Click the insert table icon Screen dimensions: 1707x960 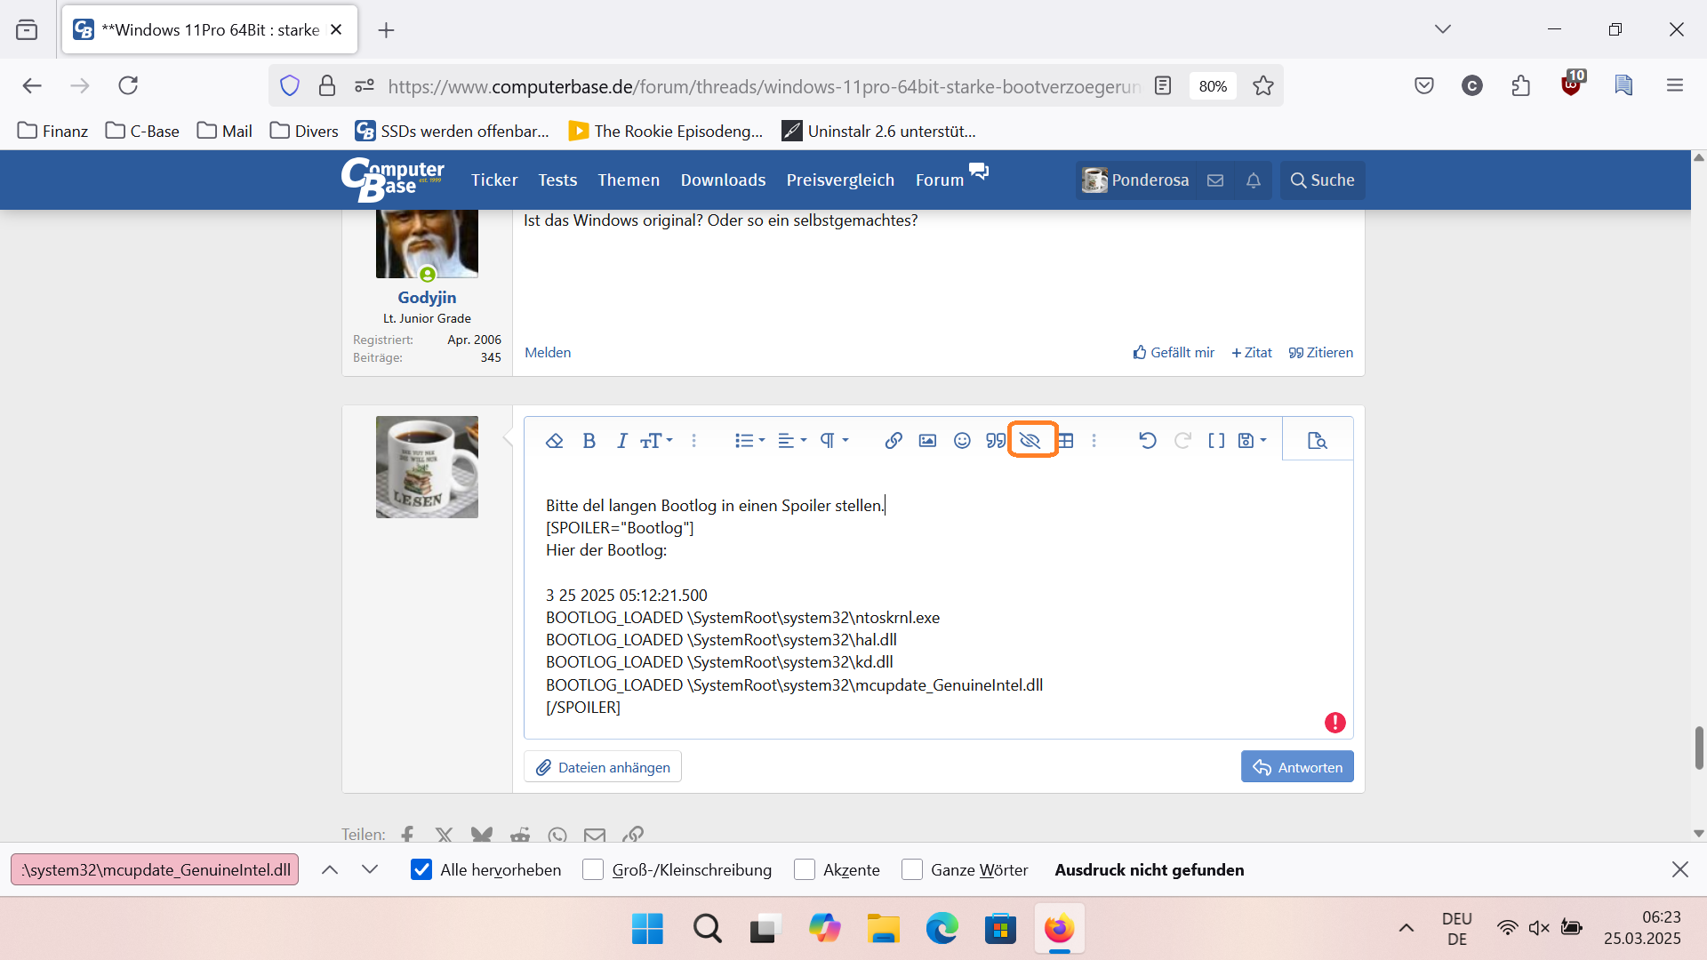click(1066, 441)
